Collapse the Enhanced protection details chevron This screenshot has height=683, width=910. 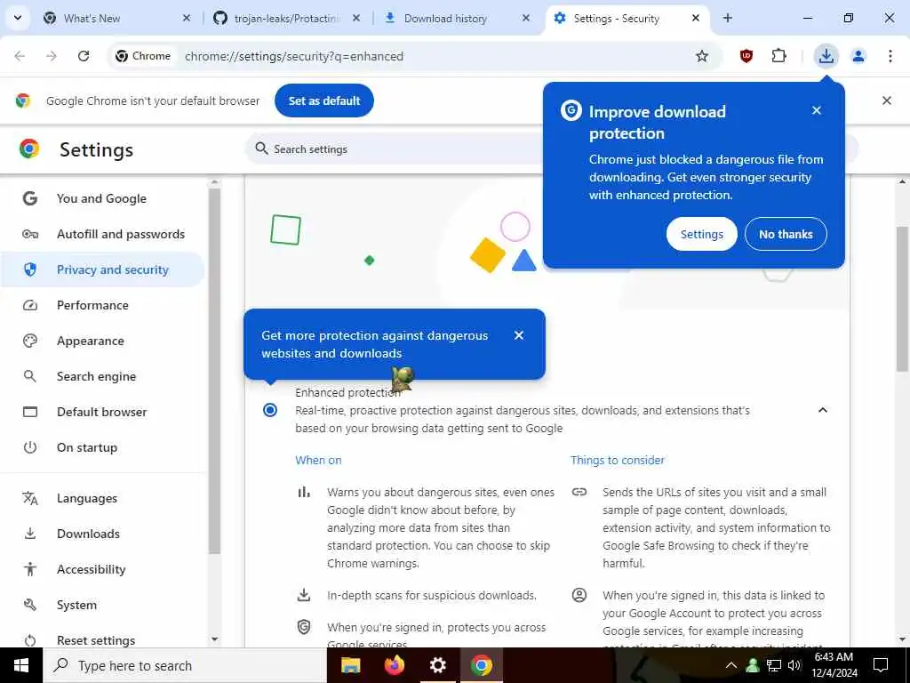(x=822, y=410)
